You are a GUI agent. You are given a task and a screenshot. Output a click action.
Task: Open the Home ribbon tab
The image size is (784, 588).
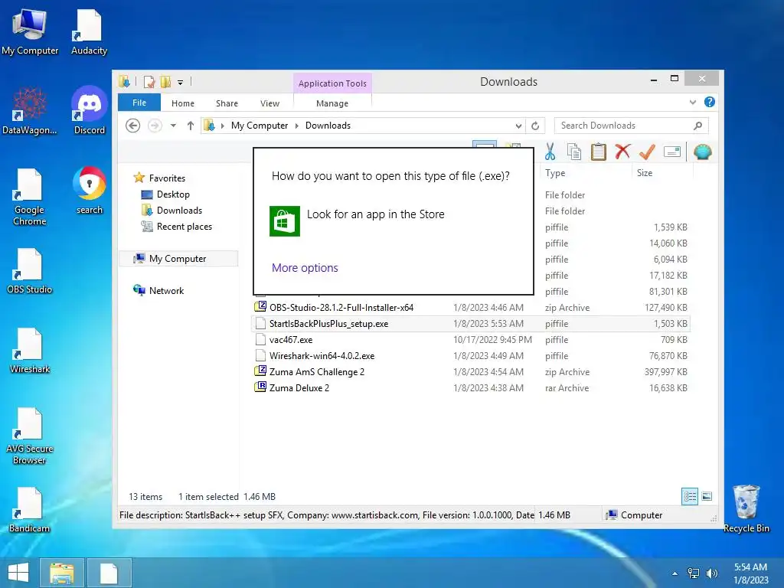coord(182,103)
